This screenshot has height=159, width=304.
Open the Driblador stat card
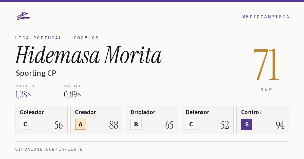click(152, 120)
